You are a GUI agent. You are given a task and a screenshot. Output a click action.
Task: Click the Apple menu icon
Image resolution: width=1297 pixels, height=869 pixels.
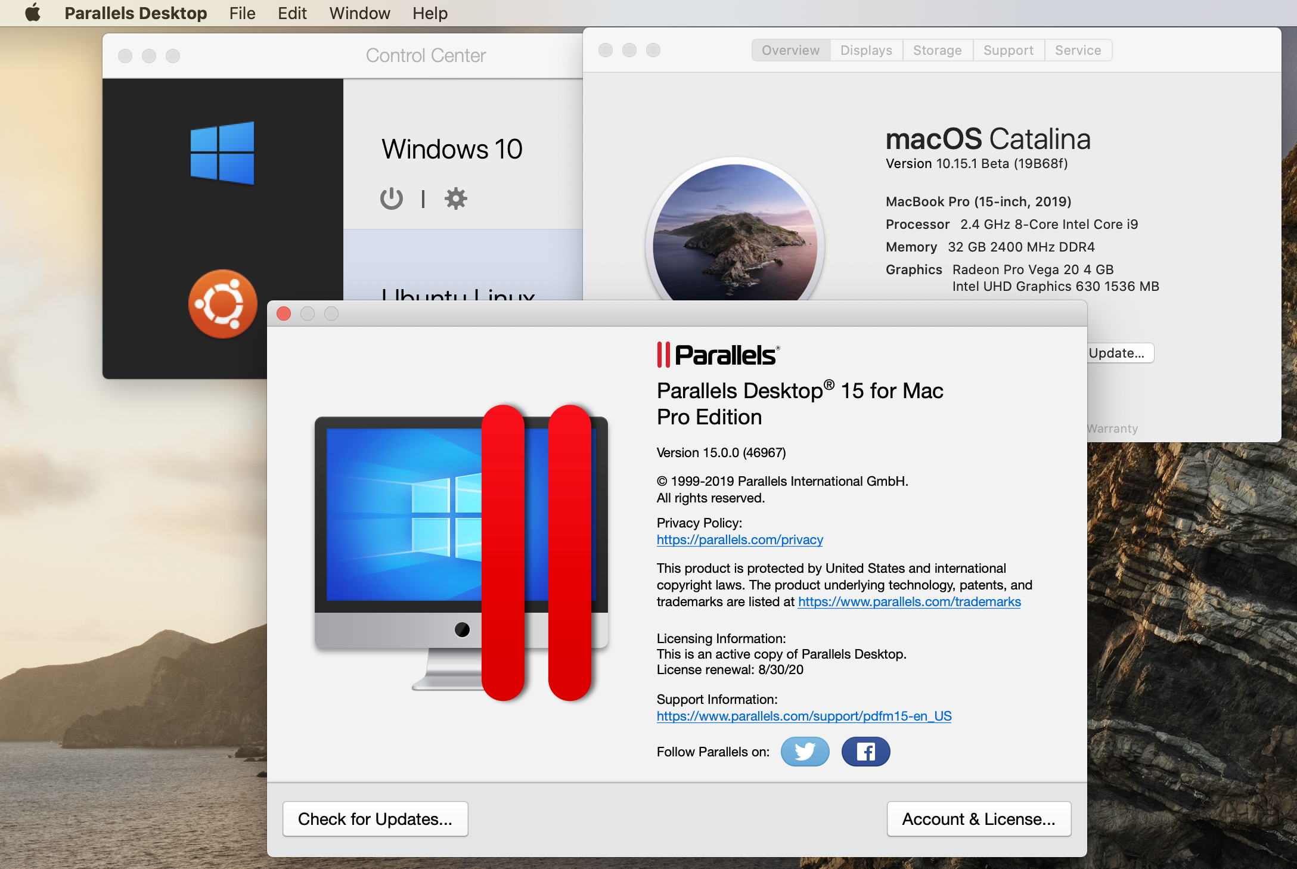coord(33,13)
